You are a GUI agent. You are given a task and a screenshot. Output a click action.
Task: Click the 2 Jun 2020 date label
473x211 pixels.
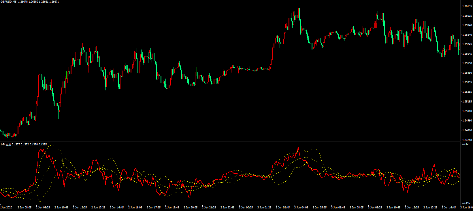coord(6,208)
